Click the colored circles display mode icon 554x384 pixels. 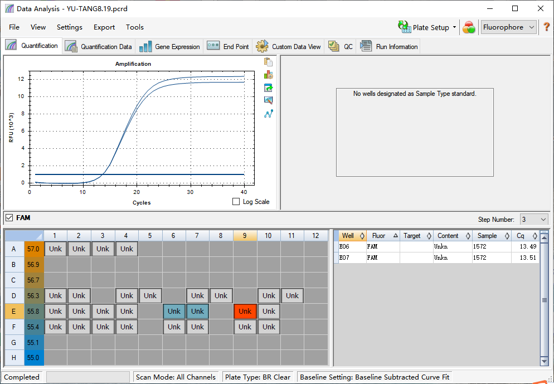click(469, 27)
